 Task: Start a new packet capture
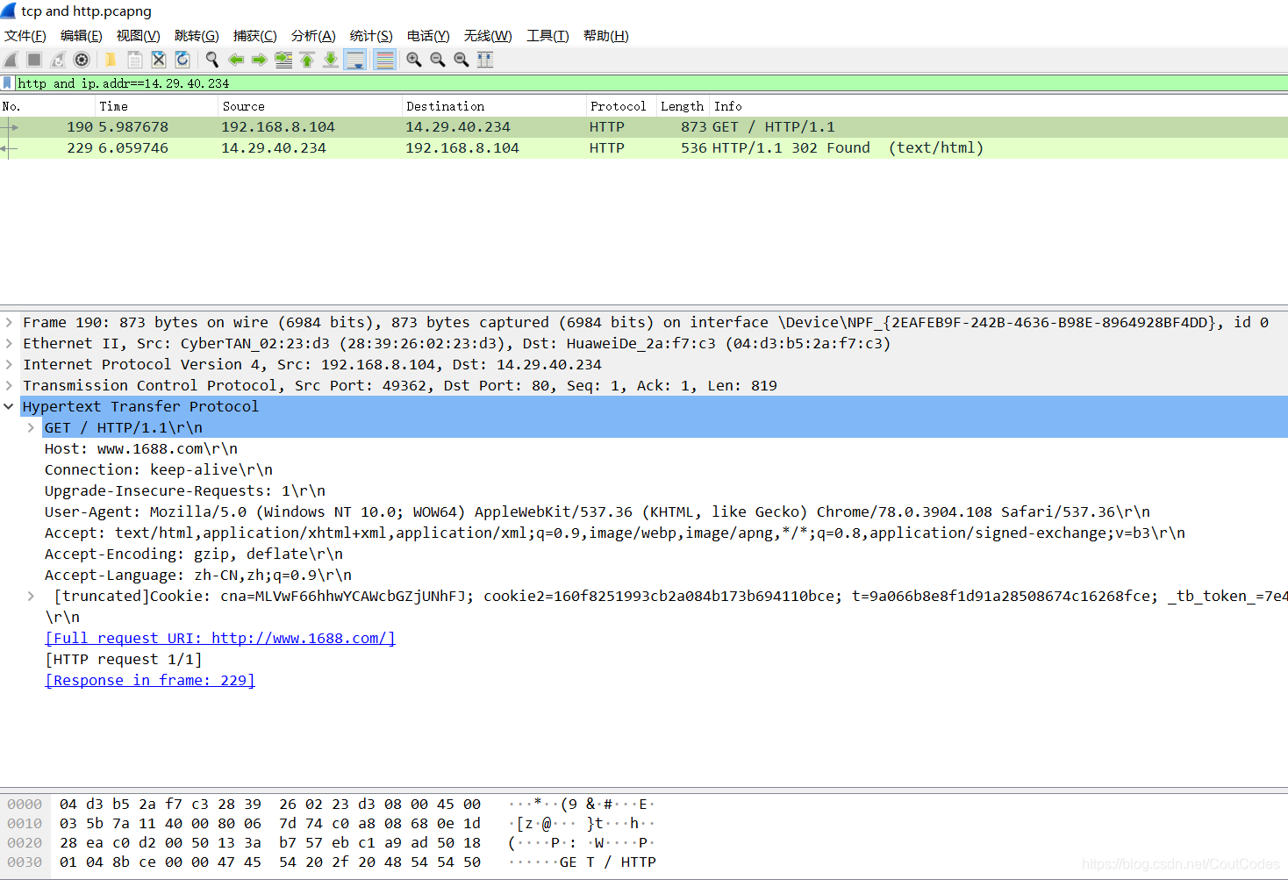(11, 60)
